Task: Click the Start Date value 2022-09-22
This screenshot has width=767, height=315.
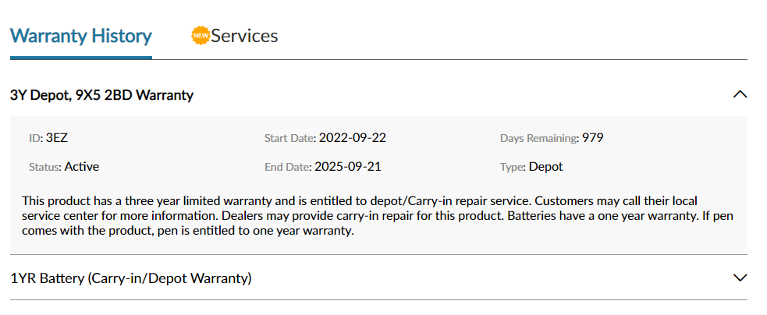Action: pyautogui.click(x=352, y=138)
